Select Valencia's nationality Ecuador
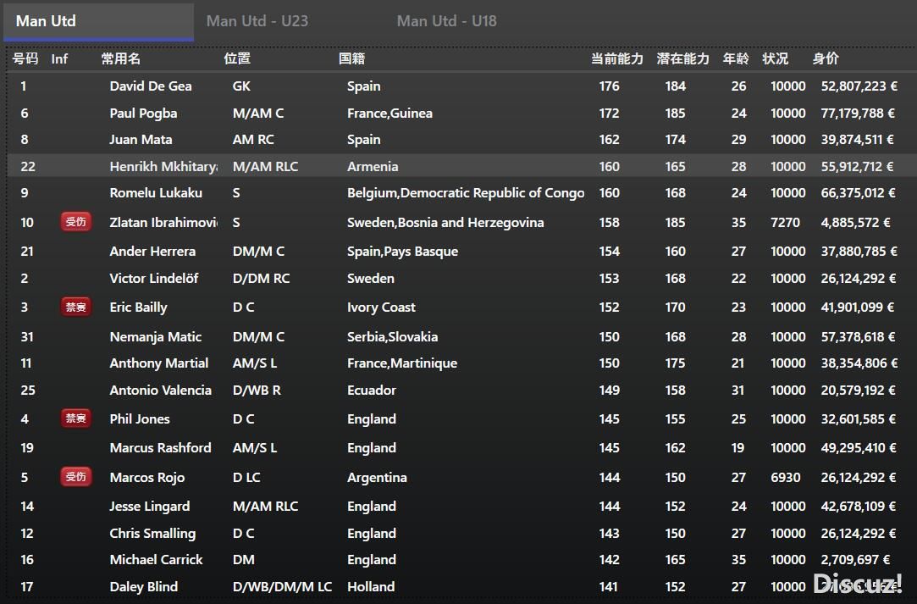This screenshot has width=917, height=604. pyautogui.click(x=372, y=390)
